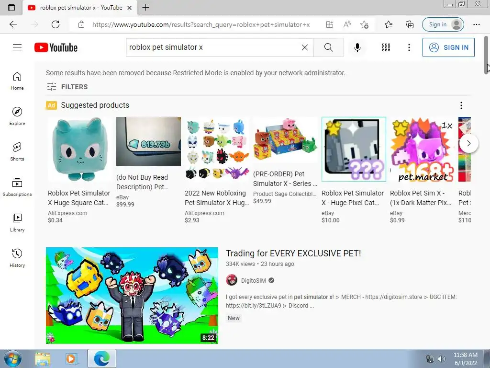
Task: Open video title Trading for EVERY EXCLUSIVE PET
Action: [x=293, y=253]
